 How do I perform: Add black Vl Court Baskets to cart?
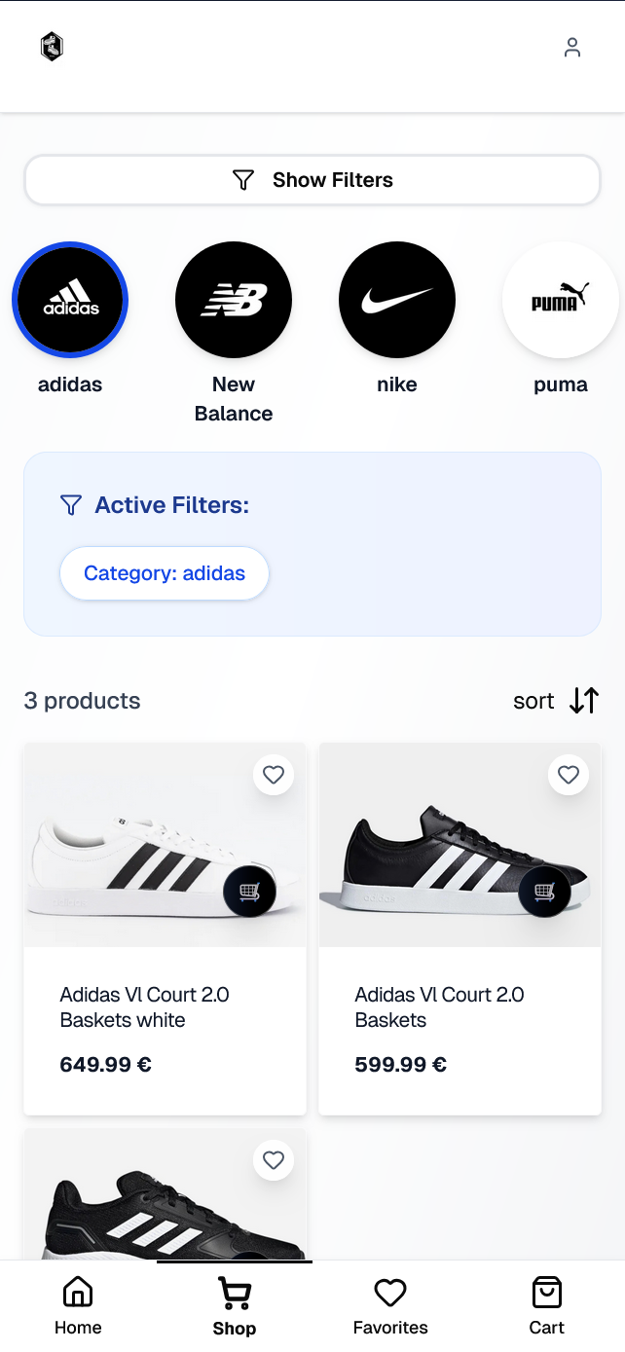click(545, 891)
